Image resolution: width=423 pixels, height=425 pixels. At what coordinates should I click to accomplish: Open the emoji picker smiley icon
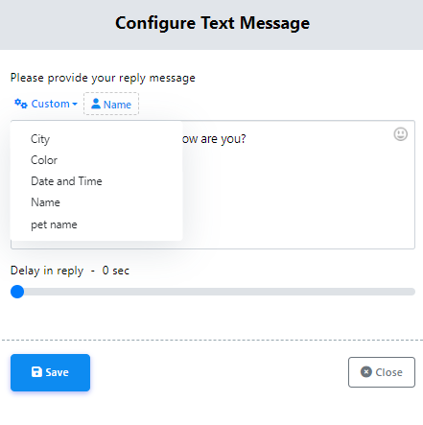400,134
